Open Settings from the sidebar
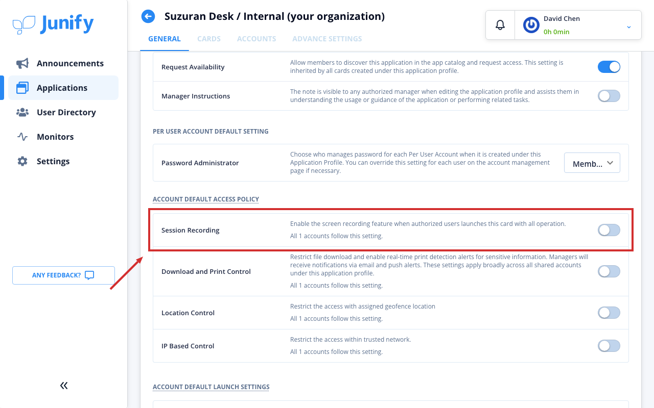The width and height of the screenshot is (654, 408). click(63, 161)
